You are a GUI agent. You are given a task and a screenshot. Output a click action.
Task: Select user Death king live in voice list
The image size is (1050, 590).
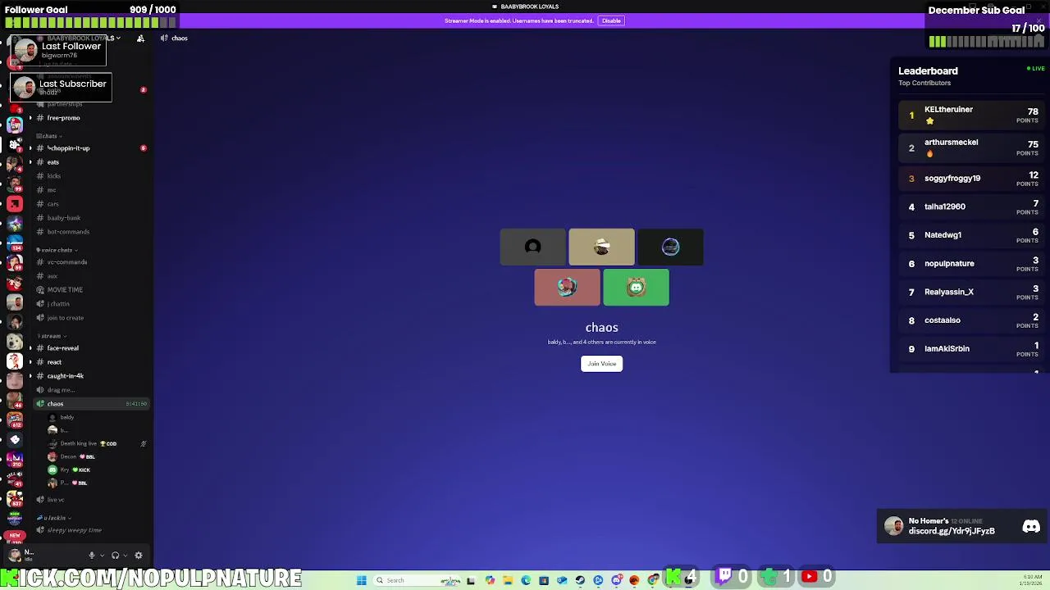[79, 443]
